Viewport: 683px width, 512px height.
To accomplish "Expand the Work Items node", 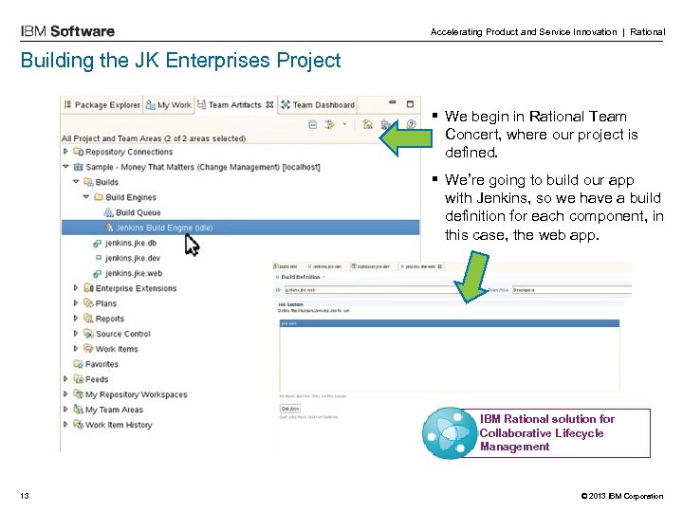I will coord(76,349).
